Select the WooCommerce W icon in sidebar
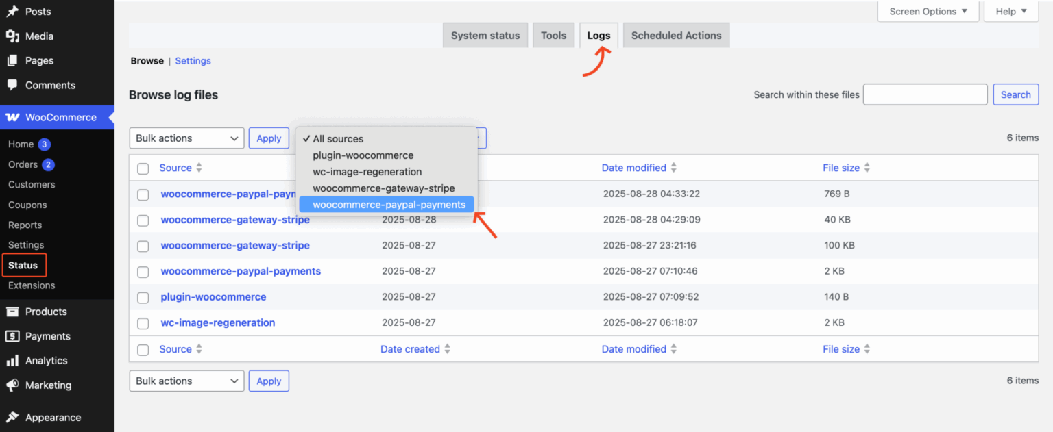This screenshot has height=432, width=1053. [12, 117]
